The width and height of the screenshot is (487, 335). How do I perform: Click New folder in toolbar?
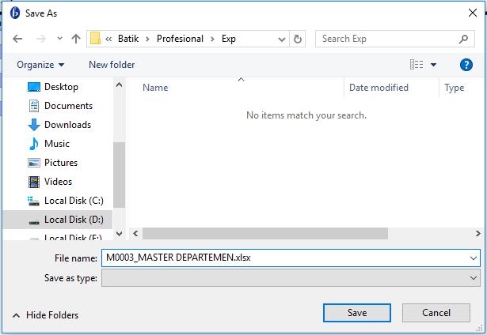coord(112,65)
